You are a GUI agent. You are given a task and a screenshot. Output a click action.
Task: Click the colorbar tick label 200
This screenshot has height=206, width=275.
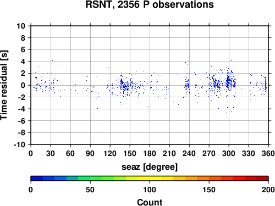[x=268, y=190]
